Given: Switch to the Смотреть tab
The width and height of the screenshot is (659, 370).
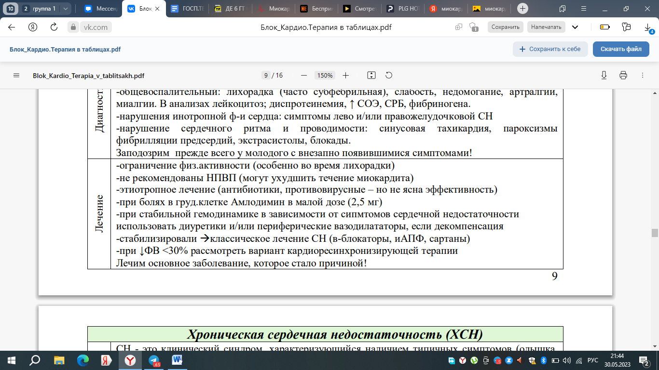Looking at the screenshot, I should [359, 9].
